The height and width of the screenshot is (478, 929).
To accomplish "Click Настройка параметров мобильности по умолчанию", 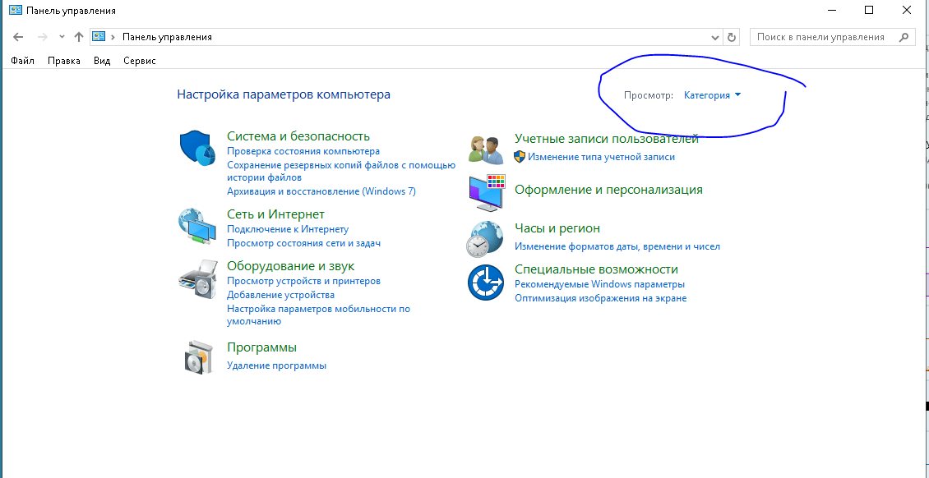I will point(319,315).
